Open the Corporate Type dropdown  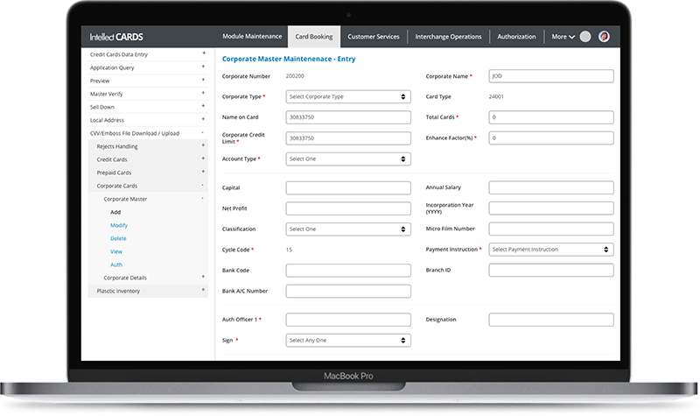[x=348, y=96]
